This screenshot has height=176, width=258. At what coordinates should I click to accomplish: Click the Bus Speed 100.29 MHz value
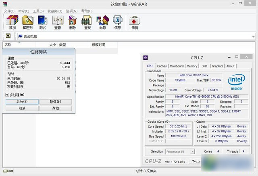pyautogui.click(x=178, y=136)
